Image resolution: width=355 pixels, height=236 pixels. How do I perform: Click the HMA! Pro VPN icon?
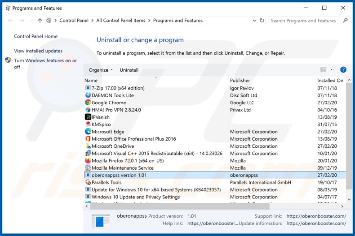click(x=88, y=110)
